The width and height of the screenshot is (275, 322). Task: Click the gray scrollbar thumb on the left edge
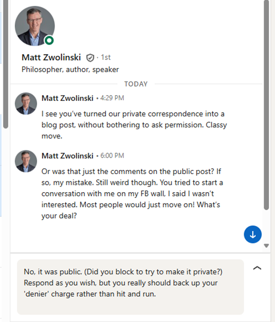click(x=6, y=64)
